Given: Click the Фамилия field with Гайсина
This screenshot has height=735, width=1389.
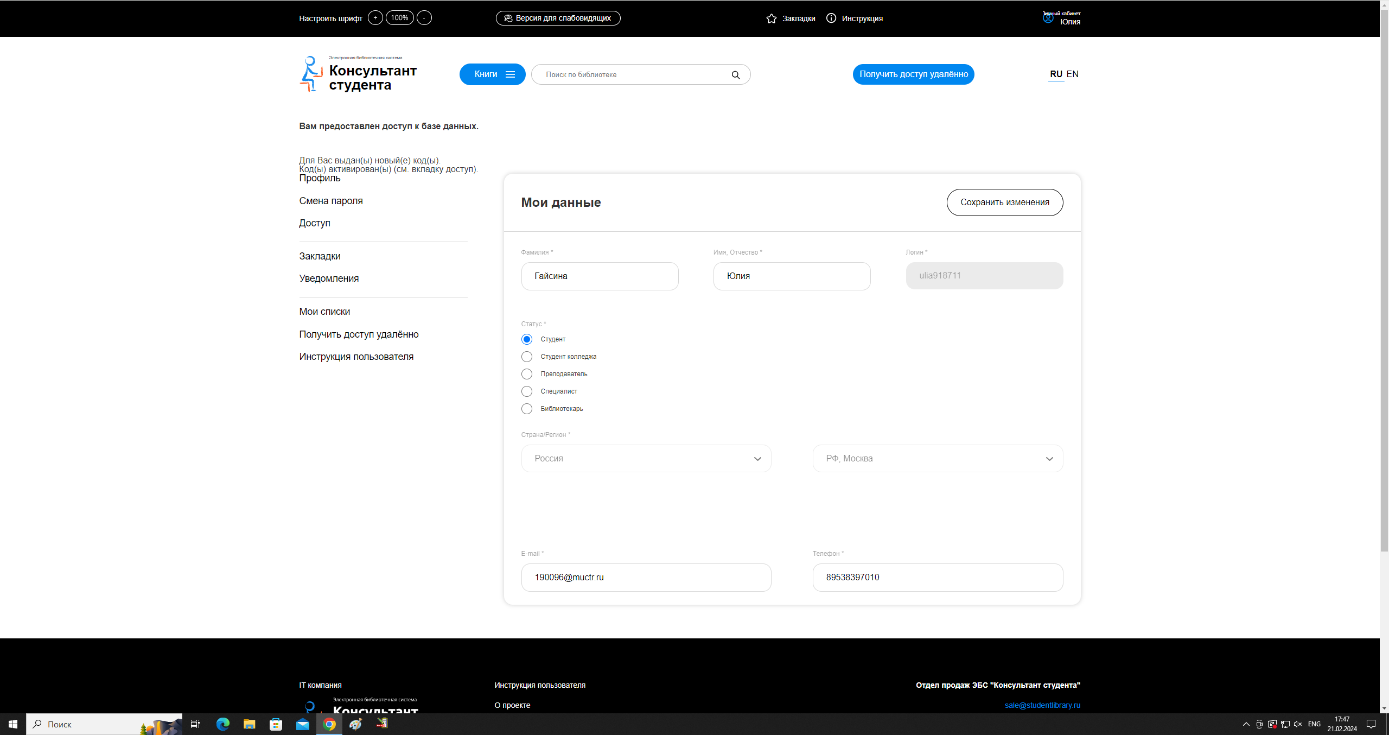Looking at the screenshot, I should click(x=600, y=276).
